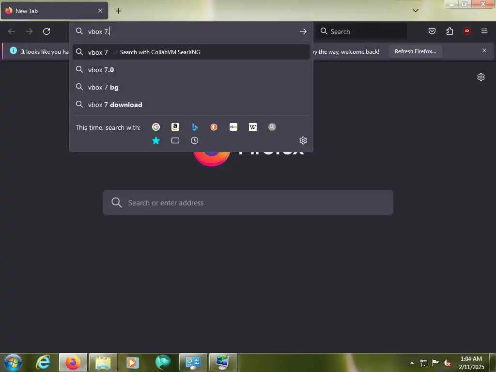Open the Windows Start menu
This screenshot has width=496, height=372.
[13, 362]
